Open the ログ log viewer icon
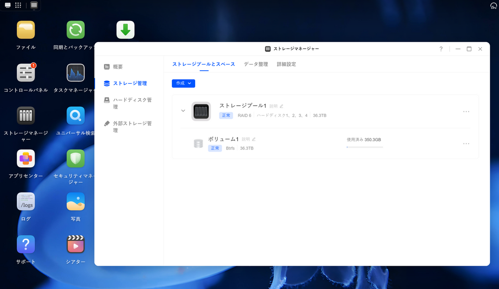499x289 pixels. 25,201
